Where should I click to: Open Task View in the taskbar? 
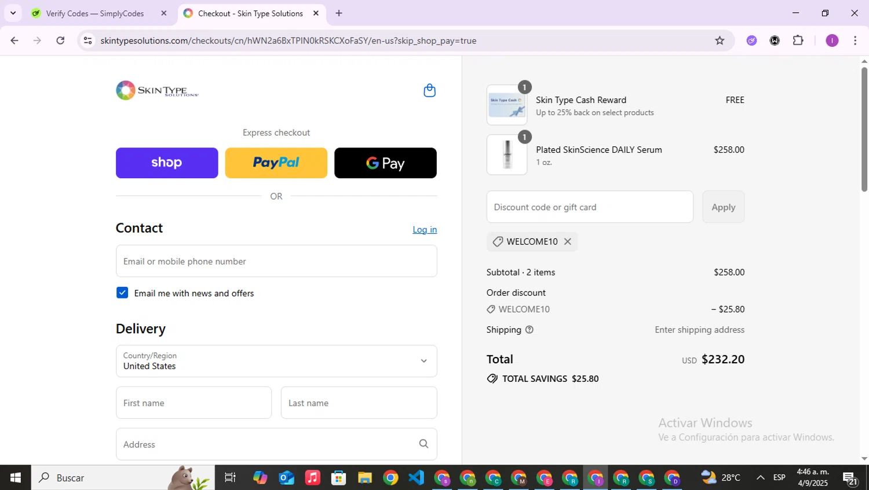click(x=230, y=477)
